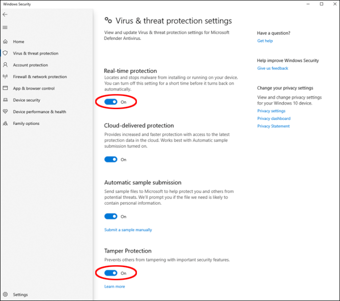Screen dimensions: 340x301
Task: Click Give us feedback link
Action: coord(272,68)
